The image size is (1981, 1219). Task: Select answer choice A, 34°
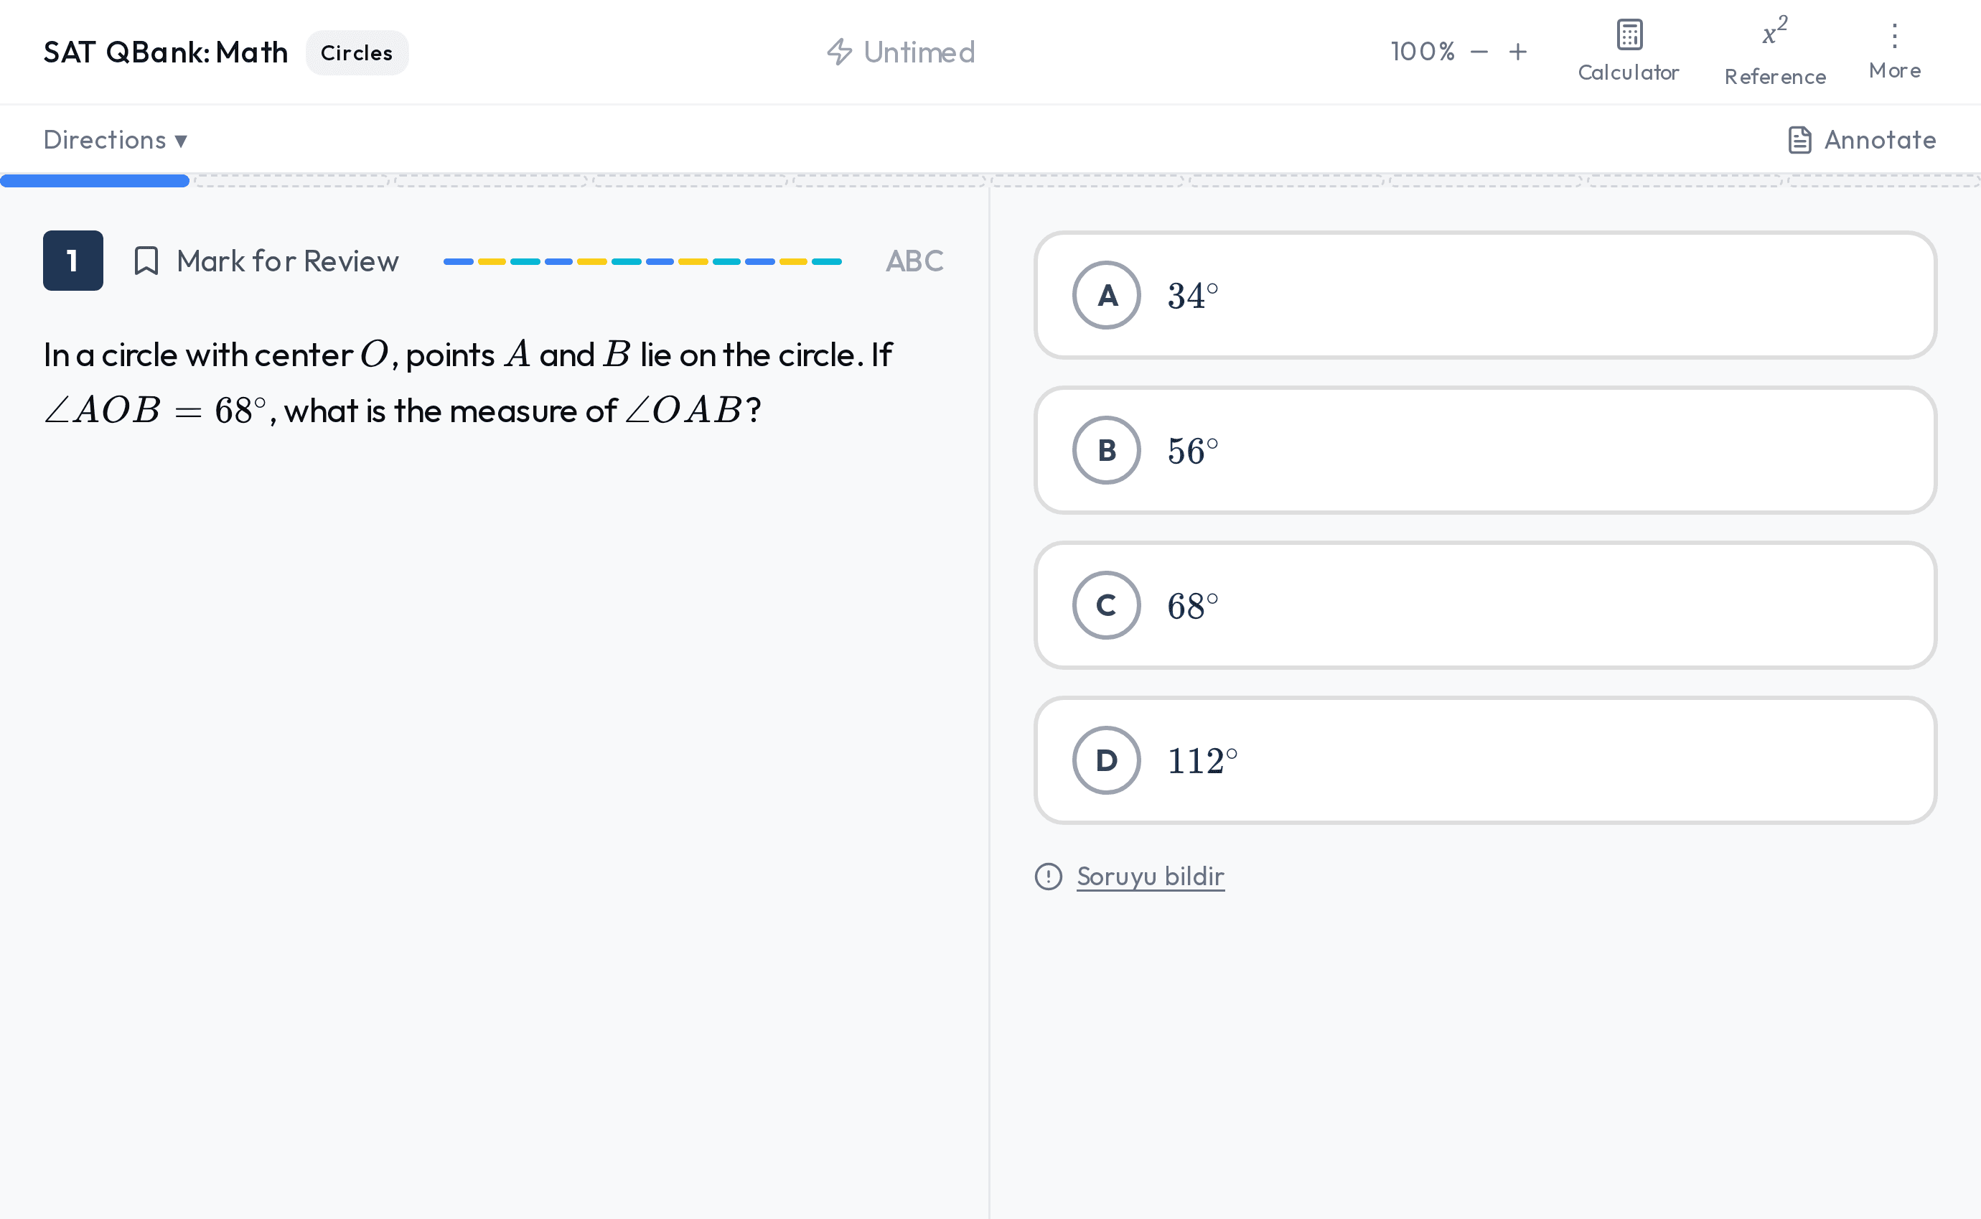pos(1484,295)
